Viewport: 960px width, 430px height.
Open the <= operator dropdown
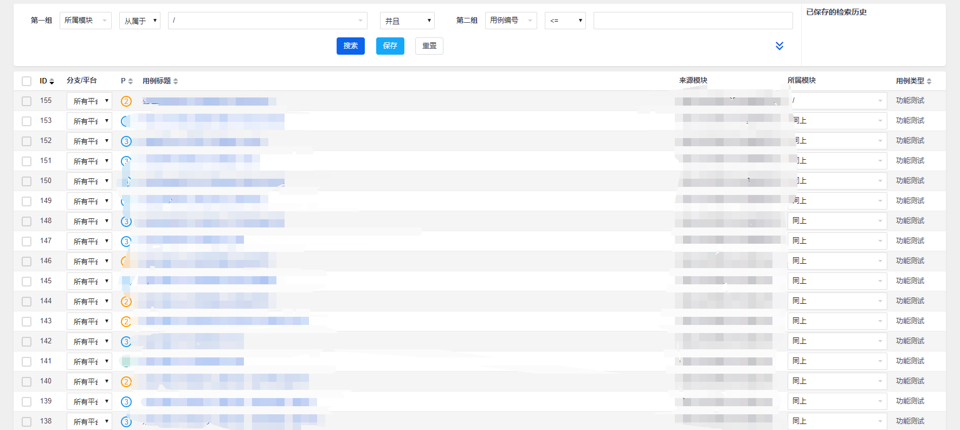tap(565, 21)
